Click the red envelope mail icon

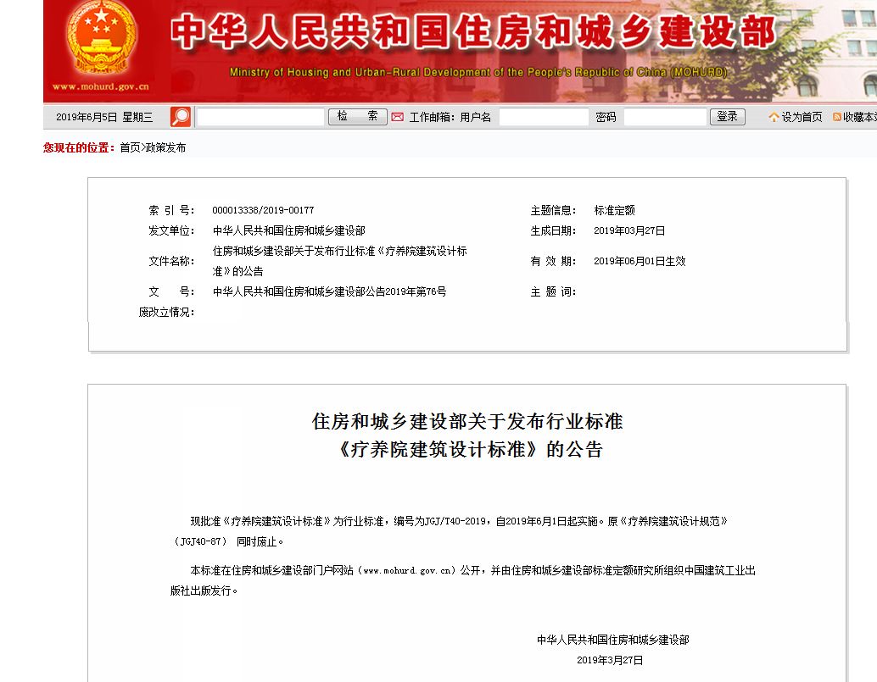397,117
